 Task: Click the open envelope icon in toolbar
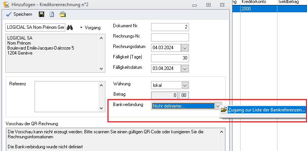pyautogui.click(x=63, y=14)
